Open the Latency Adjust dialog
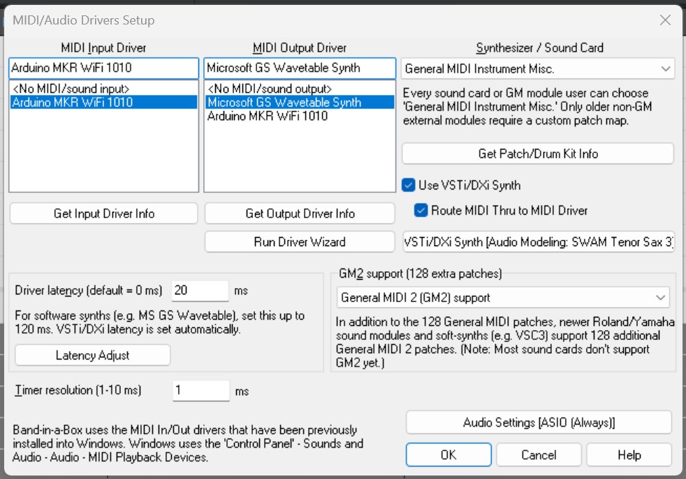The image size is (686, 479). tap(92, 355)
